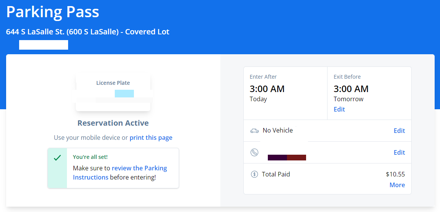
Task: Click the Enter After label
Action: [x=263, y=77]
